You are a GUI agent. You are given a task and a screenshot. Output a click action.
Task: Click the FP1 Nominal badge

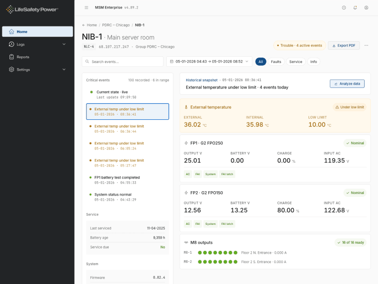[x=355, y=143]
